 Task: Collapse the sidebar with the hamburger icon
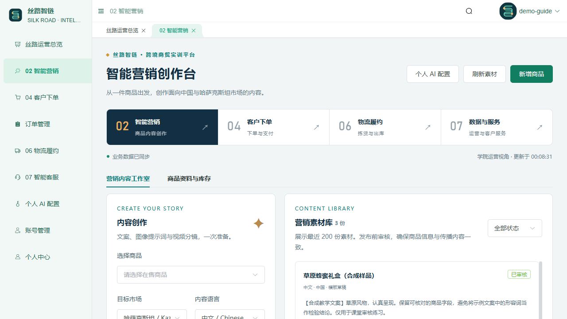click(x=101, y=11)
